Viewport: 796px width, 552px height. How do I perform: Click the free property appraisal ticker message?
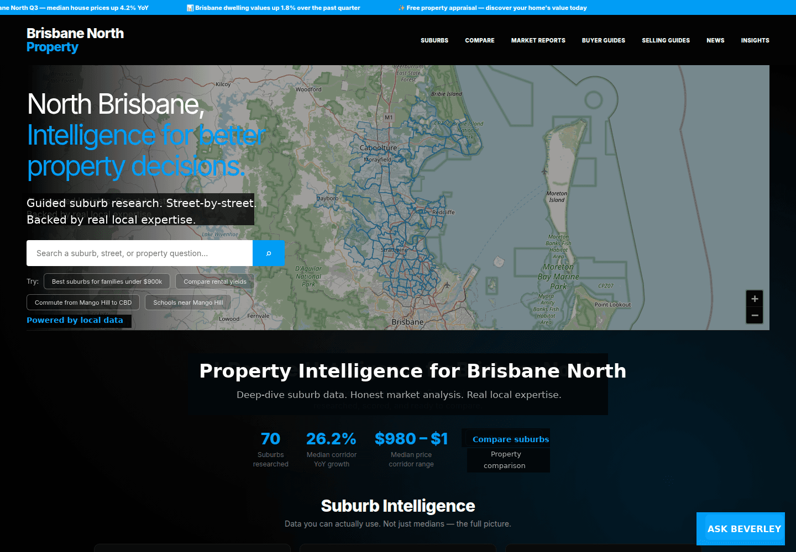493,8
